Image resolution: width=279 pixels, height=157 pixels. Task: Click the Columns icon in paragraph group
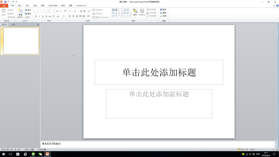[88, 16]
